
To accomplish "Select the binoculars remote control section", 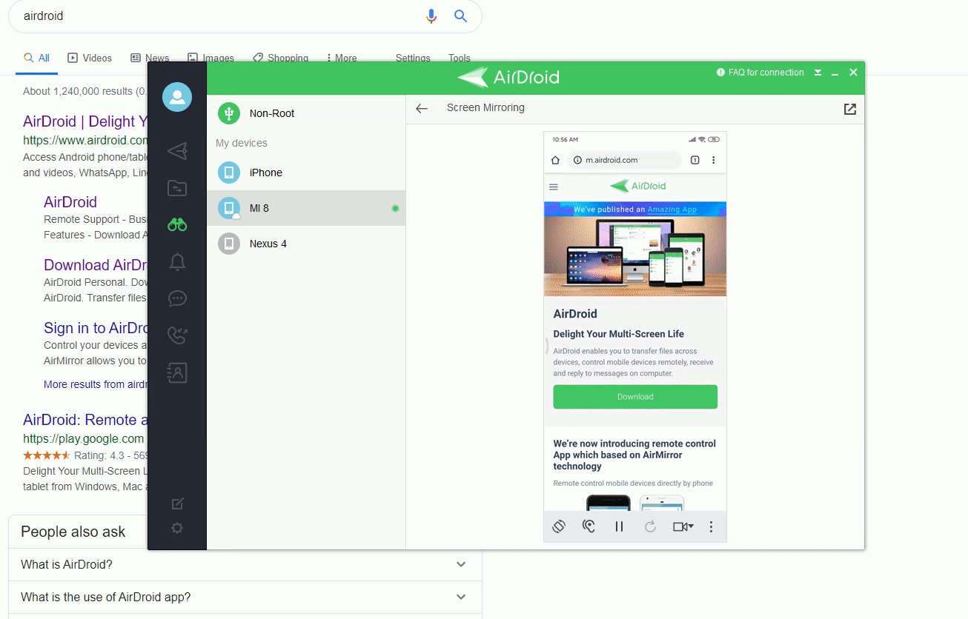I will pyautogui.click(x=177, y=225).
